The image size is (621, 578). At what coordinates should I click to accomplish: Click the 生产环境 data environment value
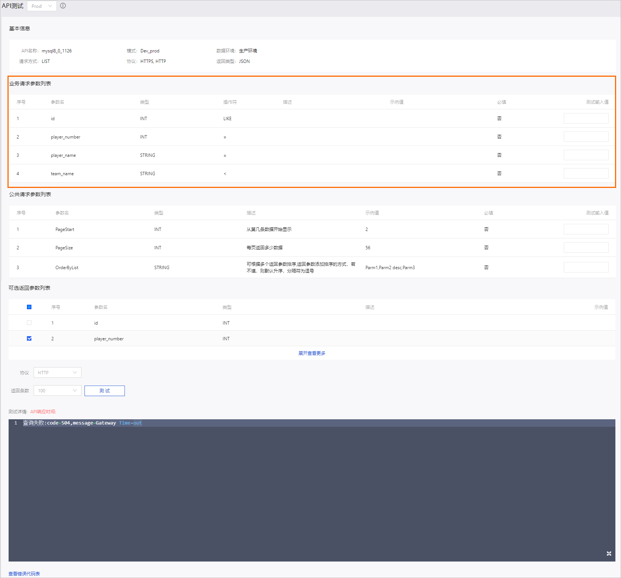pyautogui.click(x=248, y=51)
